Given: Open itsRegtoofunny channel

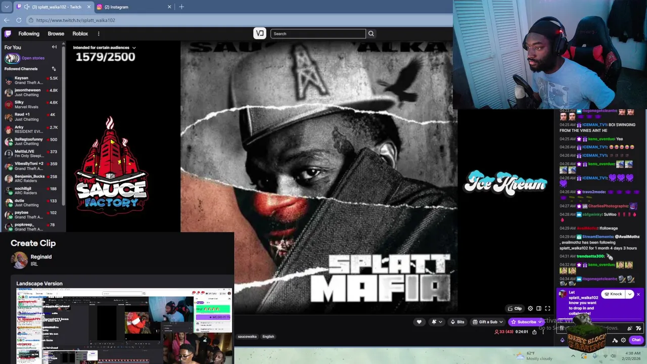Looking at the screenshot, I should [31, 142].
